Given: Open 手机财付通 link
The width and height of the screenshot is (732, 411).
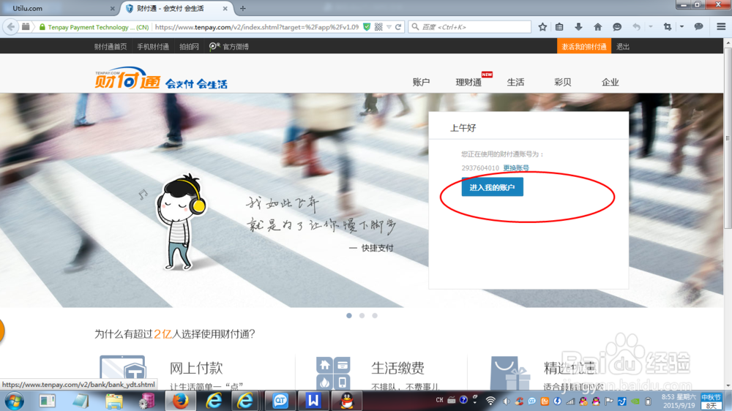Looking at the screenshot, I should 153,47.
